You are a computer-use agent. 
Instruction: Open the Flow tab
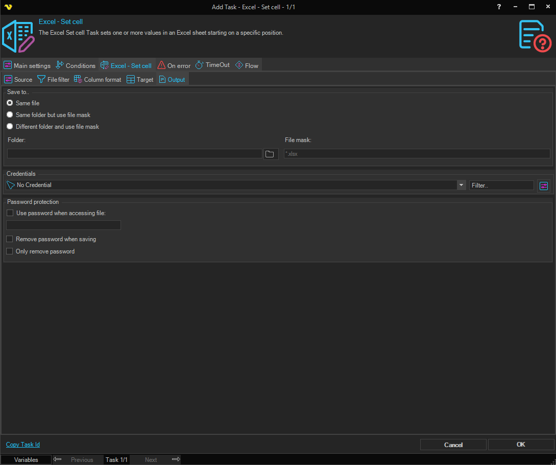coord(247,65)
